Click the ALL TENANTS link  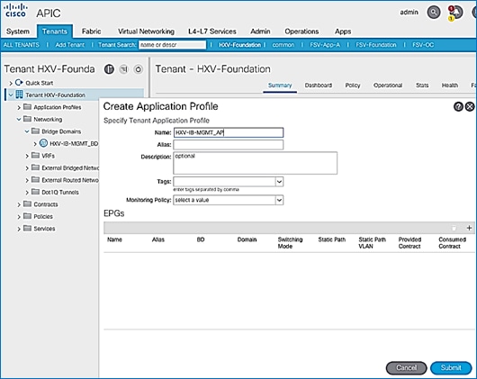coord(22,45)
